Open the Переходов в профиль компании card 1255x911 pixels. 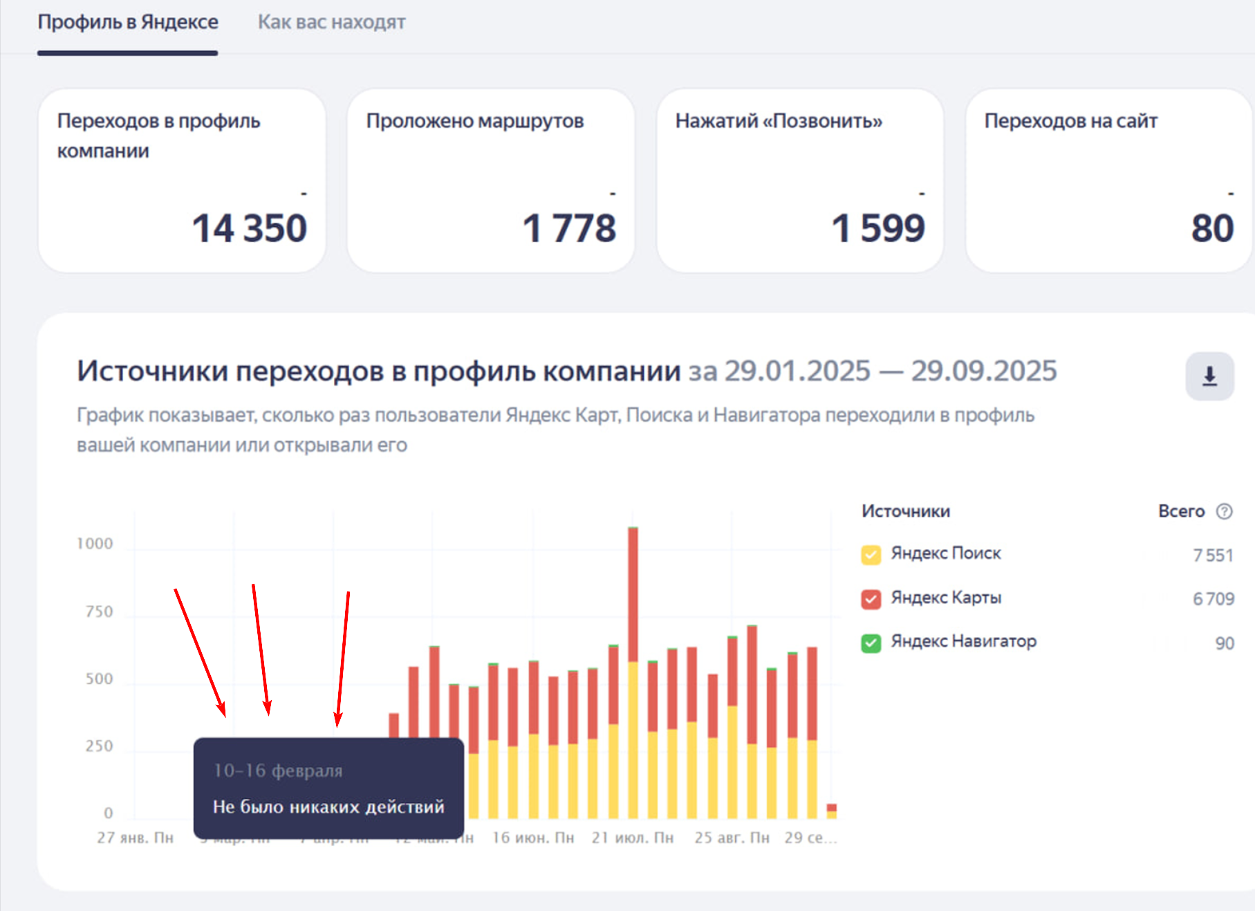coord(182,181)
